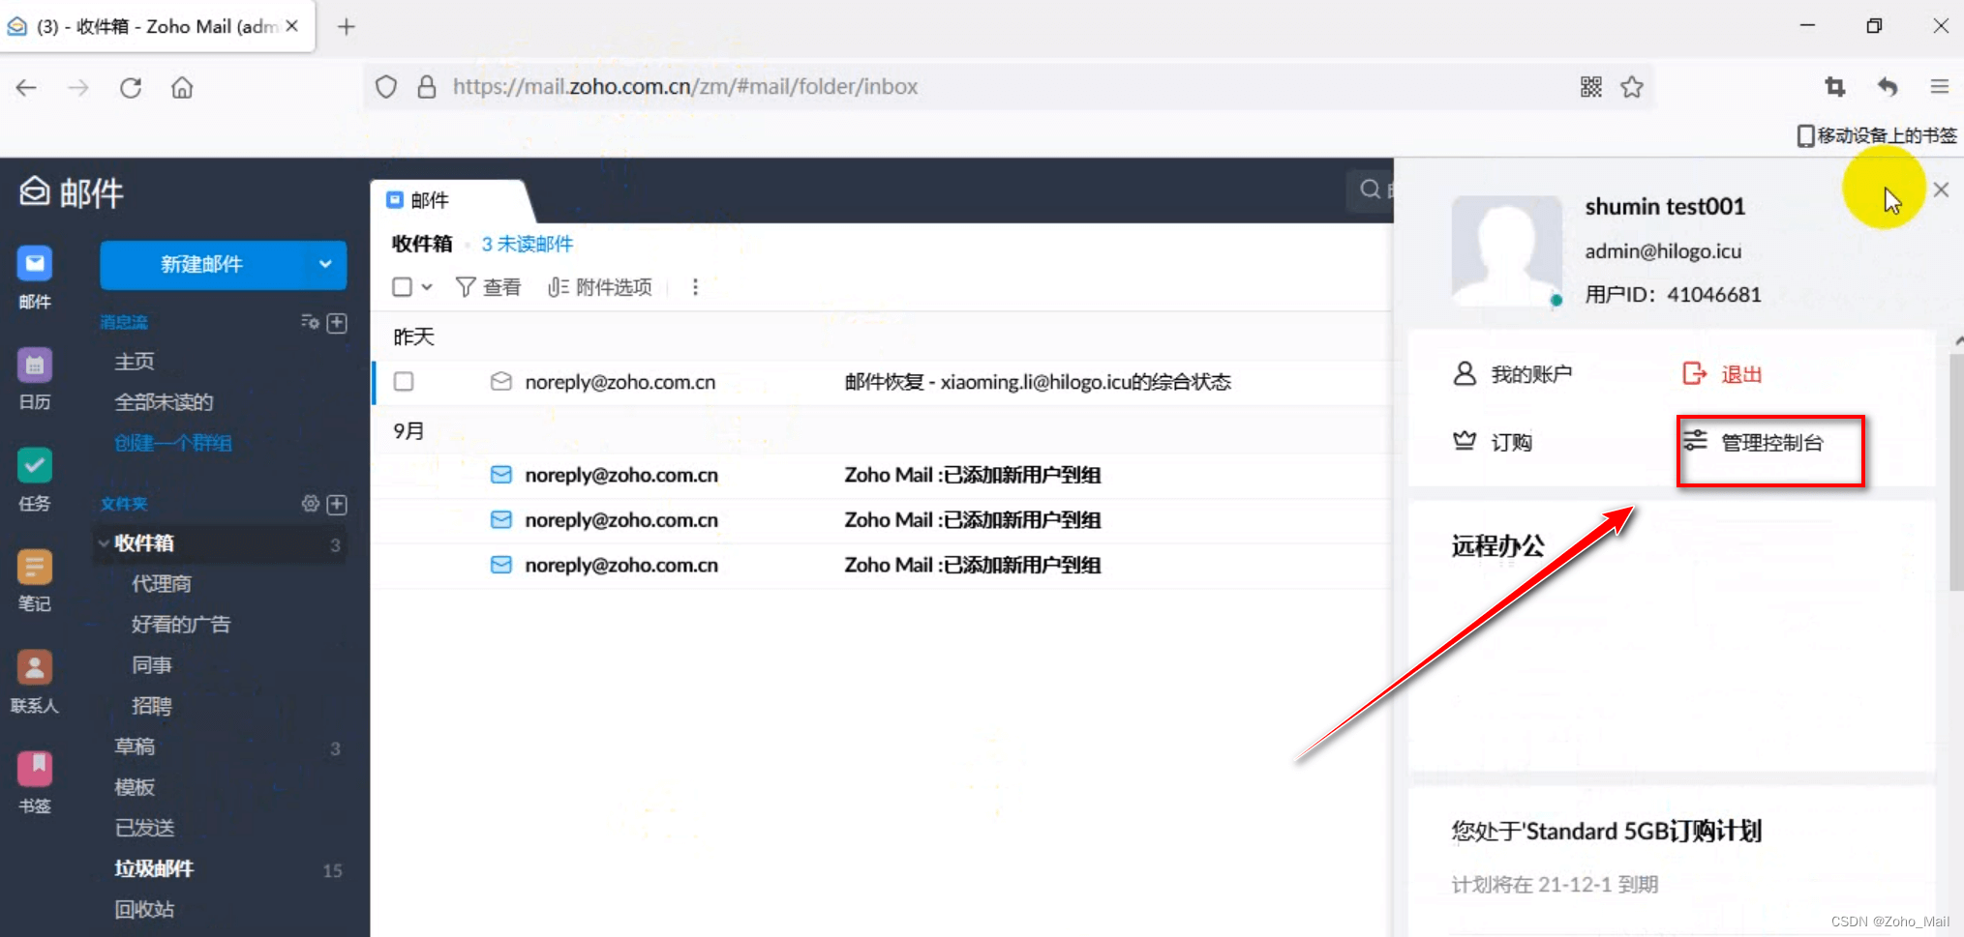Image resolution: width=1964 pixels, height=937 pixels.
Task: Click 新建邮件 compose button
Action: tap(201, 264)
